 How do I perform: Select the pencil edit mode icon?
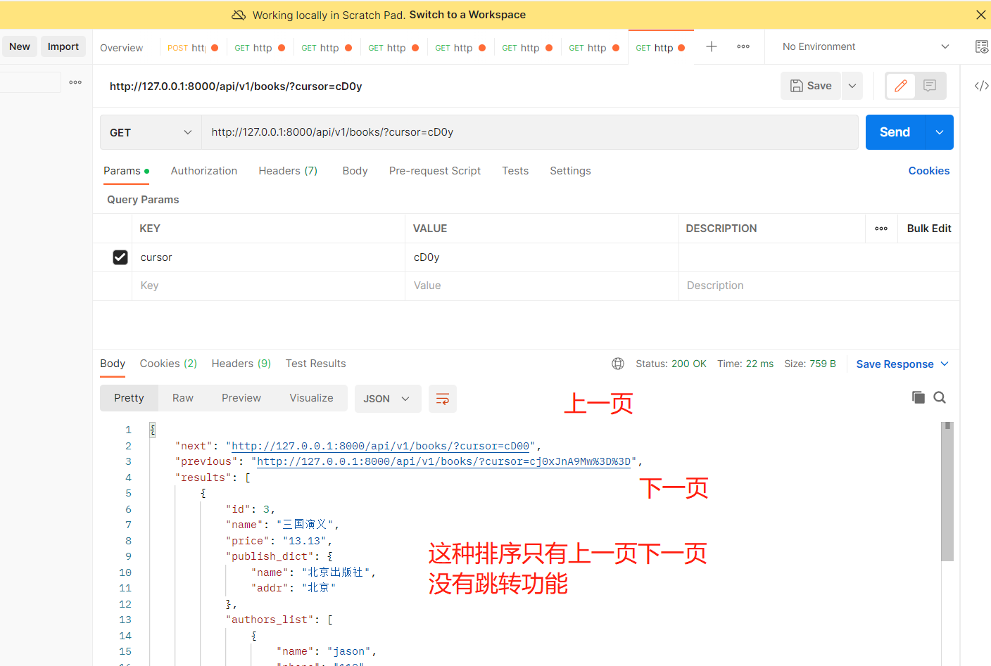(900, 86)
